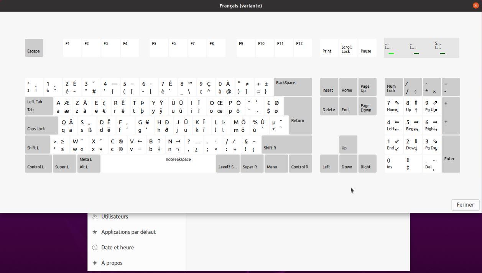This screenshot has height=273, width=482.
Task: Click the O Œ key
Action: tap(216, 106)
